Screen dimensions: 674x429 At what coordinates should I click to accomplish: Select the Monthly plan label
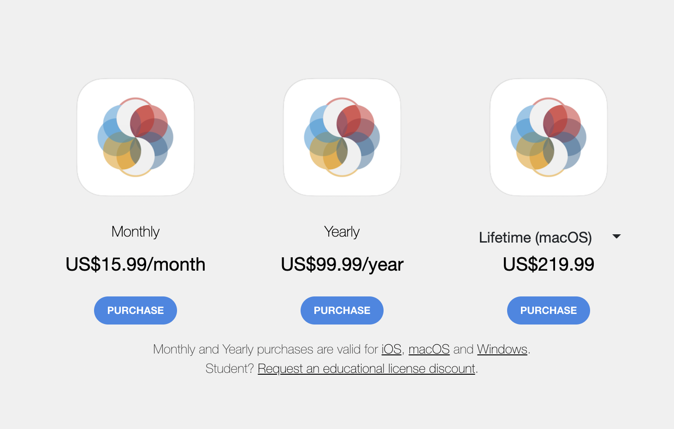pyautogui.click(x=136, y=232)
